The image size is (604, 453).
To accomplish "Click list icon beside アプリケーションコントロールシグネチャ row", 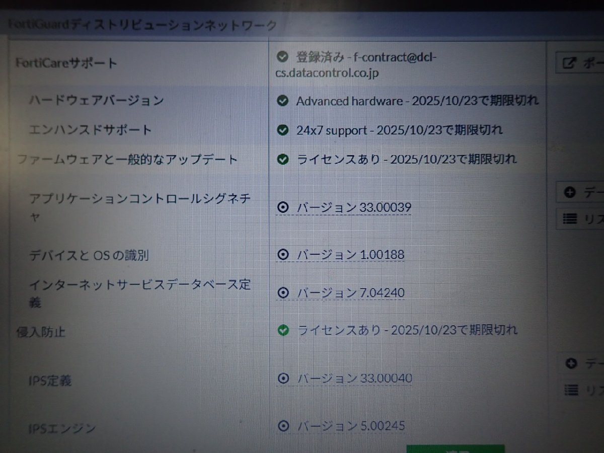I will [570, 219].
